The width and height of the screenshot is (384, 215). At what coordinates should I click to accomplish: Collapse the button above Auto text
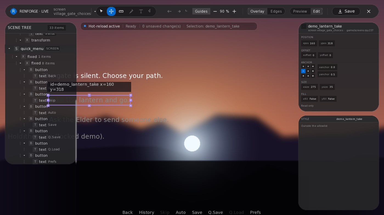(x=24, y=106)
